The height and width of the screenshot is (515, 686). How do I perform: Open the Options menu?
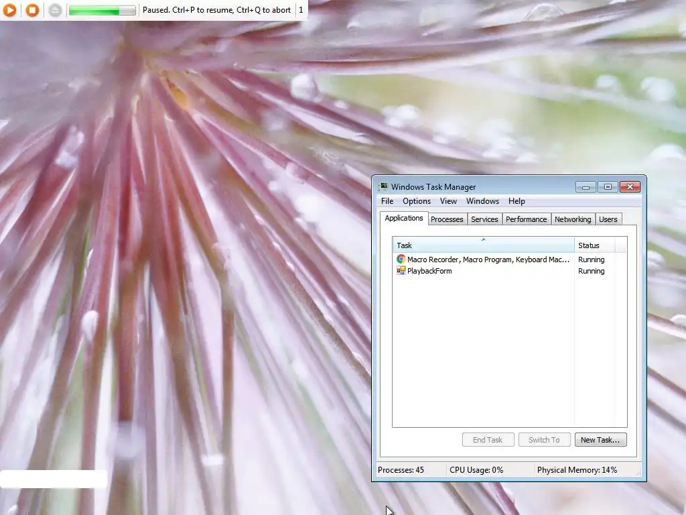[417, 201]
